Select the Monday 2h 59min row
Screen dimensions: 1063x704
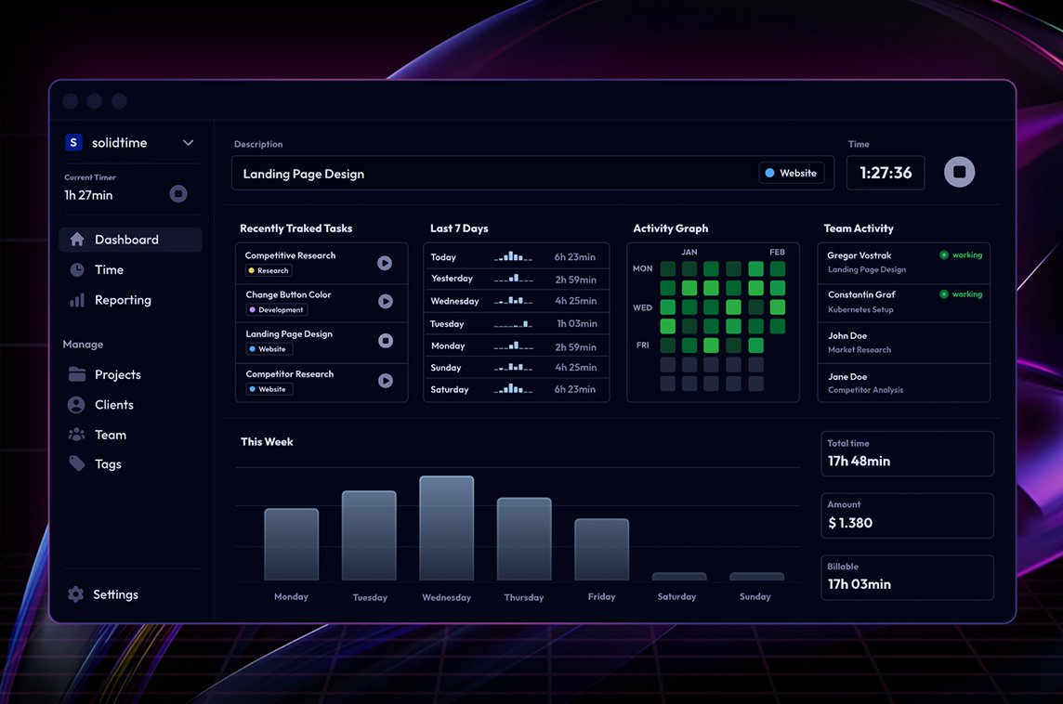[516, 345]
